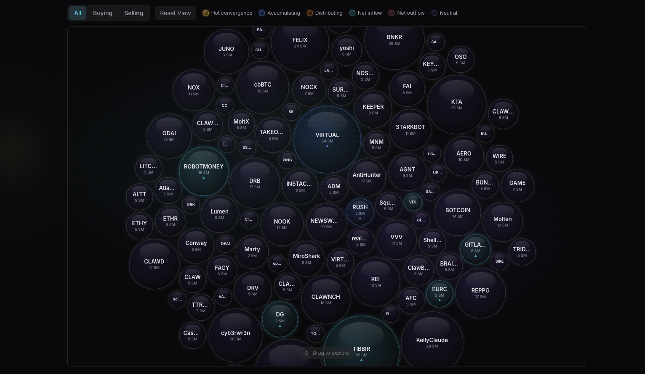This screenshot has height=374, width=645.
Task: Click the buying arrow inside the VIRTUAL bubble
Action: coord(327,146)
